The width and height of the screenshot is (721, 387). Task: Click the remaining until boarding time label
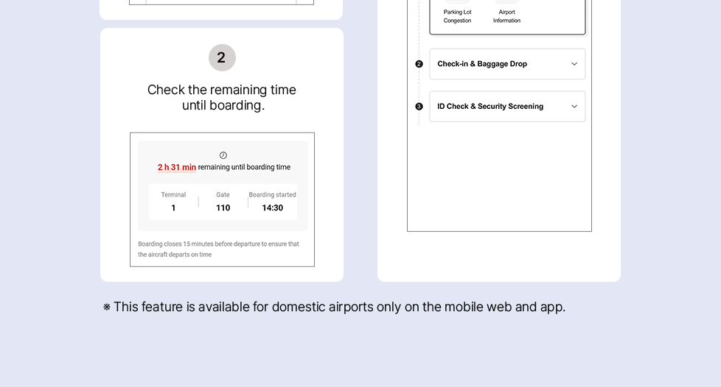point(244,168)
